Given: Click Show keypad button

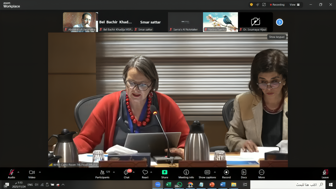Looking at the screenshot, I should click(x=277, y=37).
